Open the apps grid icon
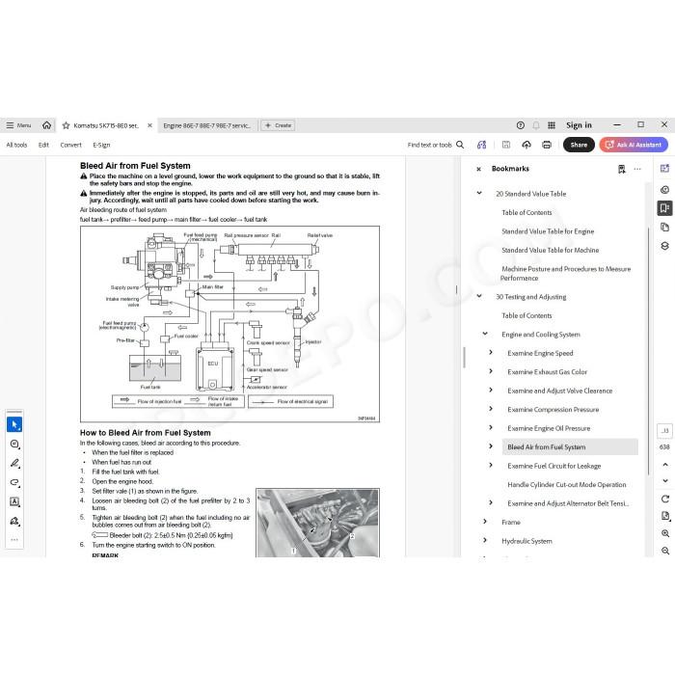Image resolution: width=675 pixels, height=675 pixels. pyautogui.click(x=552, y=125)
